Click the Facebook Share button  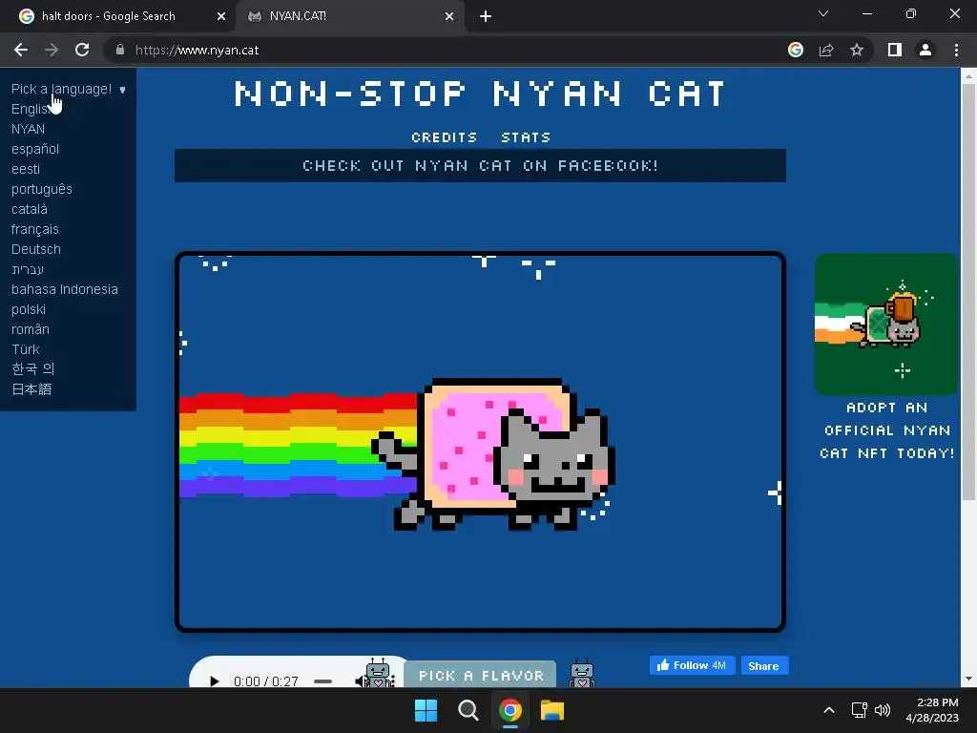point(764,665)
